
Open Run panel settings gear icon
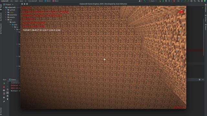pyautogui.click(x=200, y=80)
